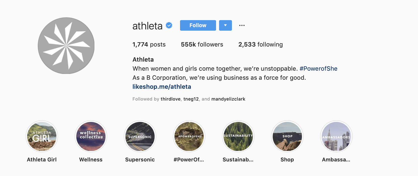Show the 2,533 following list
The height and width of the screenshot is (176, 418).
pyautogui.click(x=261, y=45)
